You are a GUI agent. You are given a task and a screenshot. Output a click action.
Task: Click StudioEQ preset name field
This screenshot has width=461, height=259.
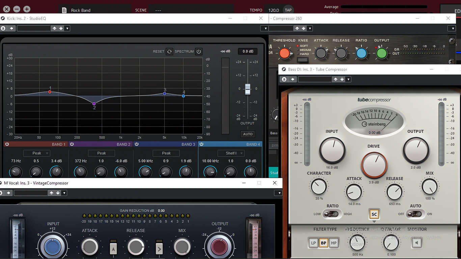(34, 28)
